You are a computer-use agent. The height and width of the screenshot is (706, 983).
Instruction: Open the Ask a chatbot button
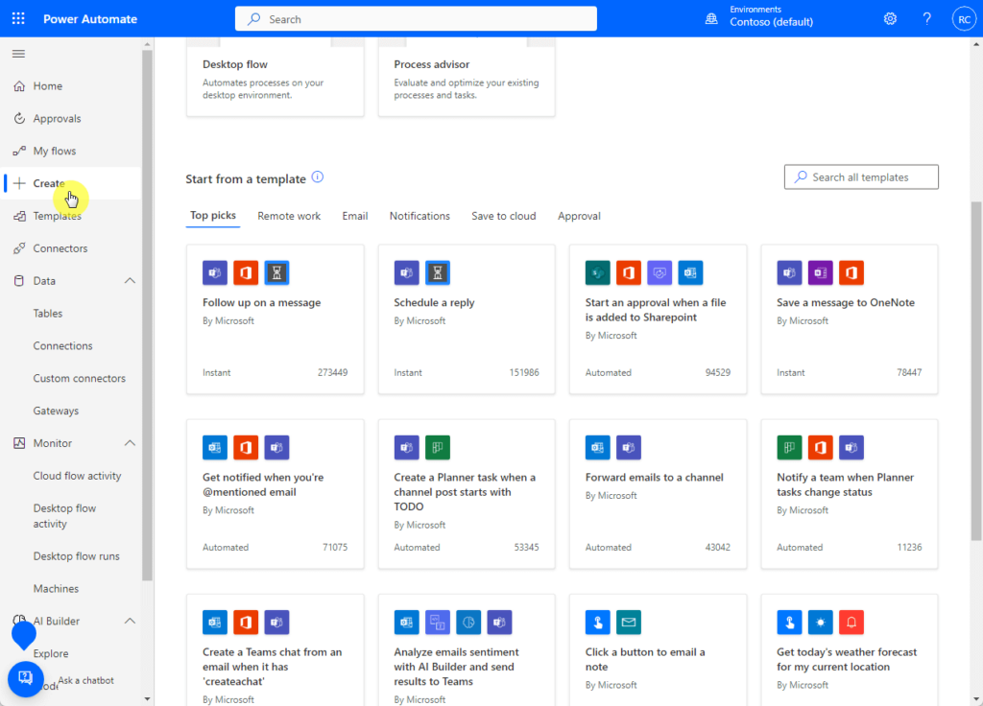point(26,678)
